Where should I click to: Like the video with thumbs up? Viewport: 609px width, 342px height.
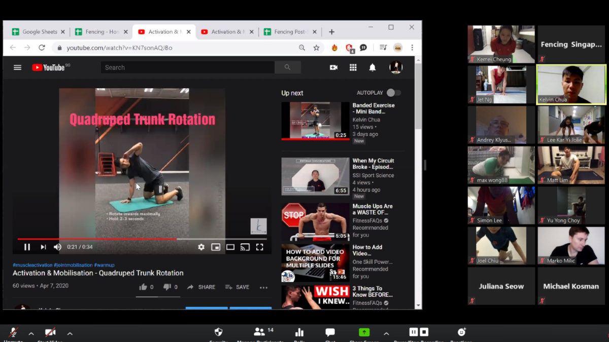point(144,287)
